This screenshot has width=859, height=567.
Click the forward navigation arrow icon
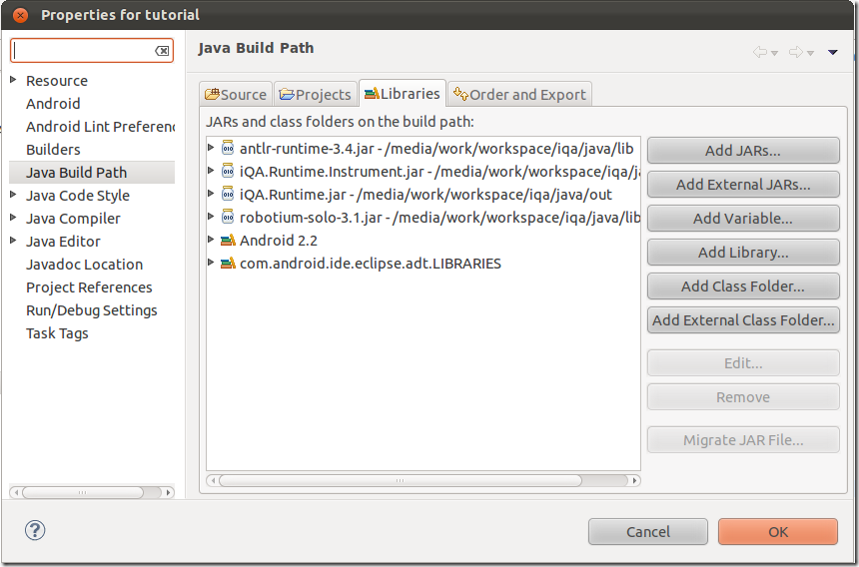click(x=796, y=52)
